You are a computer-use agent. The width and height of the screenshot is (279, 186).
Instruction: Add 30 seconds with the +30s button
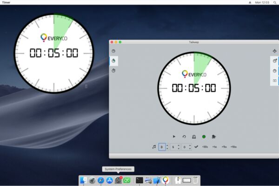(x=205, y=147)
